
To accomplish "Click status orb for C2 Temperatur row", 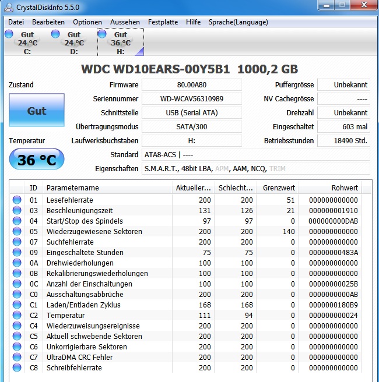I will pos(17,315).
